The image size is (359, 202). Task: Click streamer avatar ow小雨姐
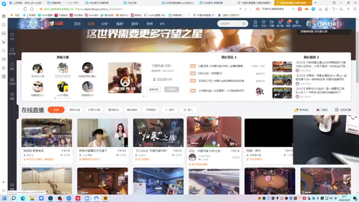point(62,87)
